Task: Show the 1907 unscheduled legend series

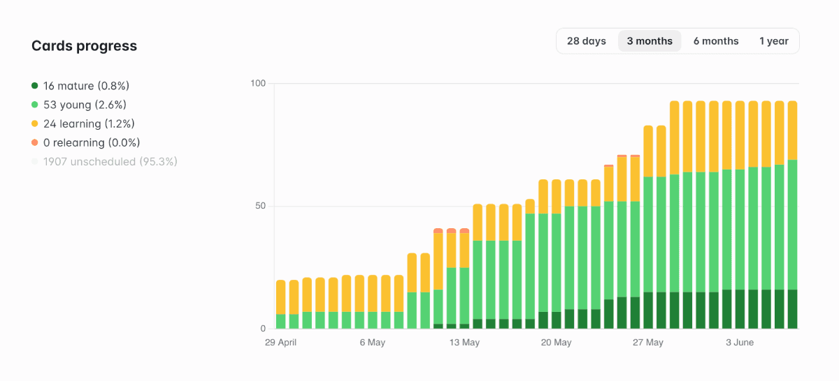Action: pyautogui.click(x=105, y=161)
